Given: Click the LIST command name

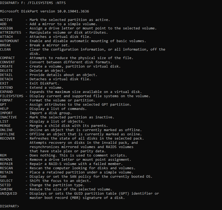Looking at the screenshot, I should pos(4,122).
